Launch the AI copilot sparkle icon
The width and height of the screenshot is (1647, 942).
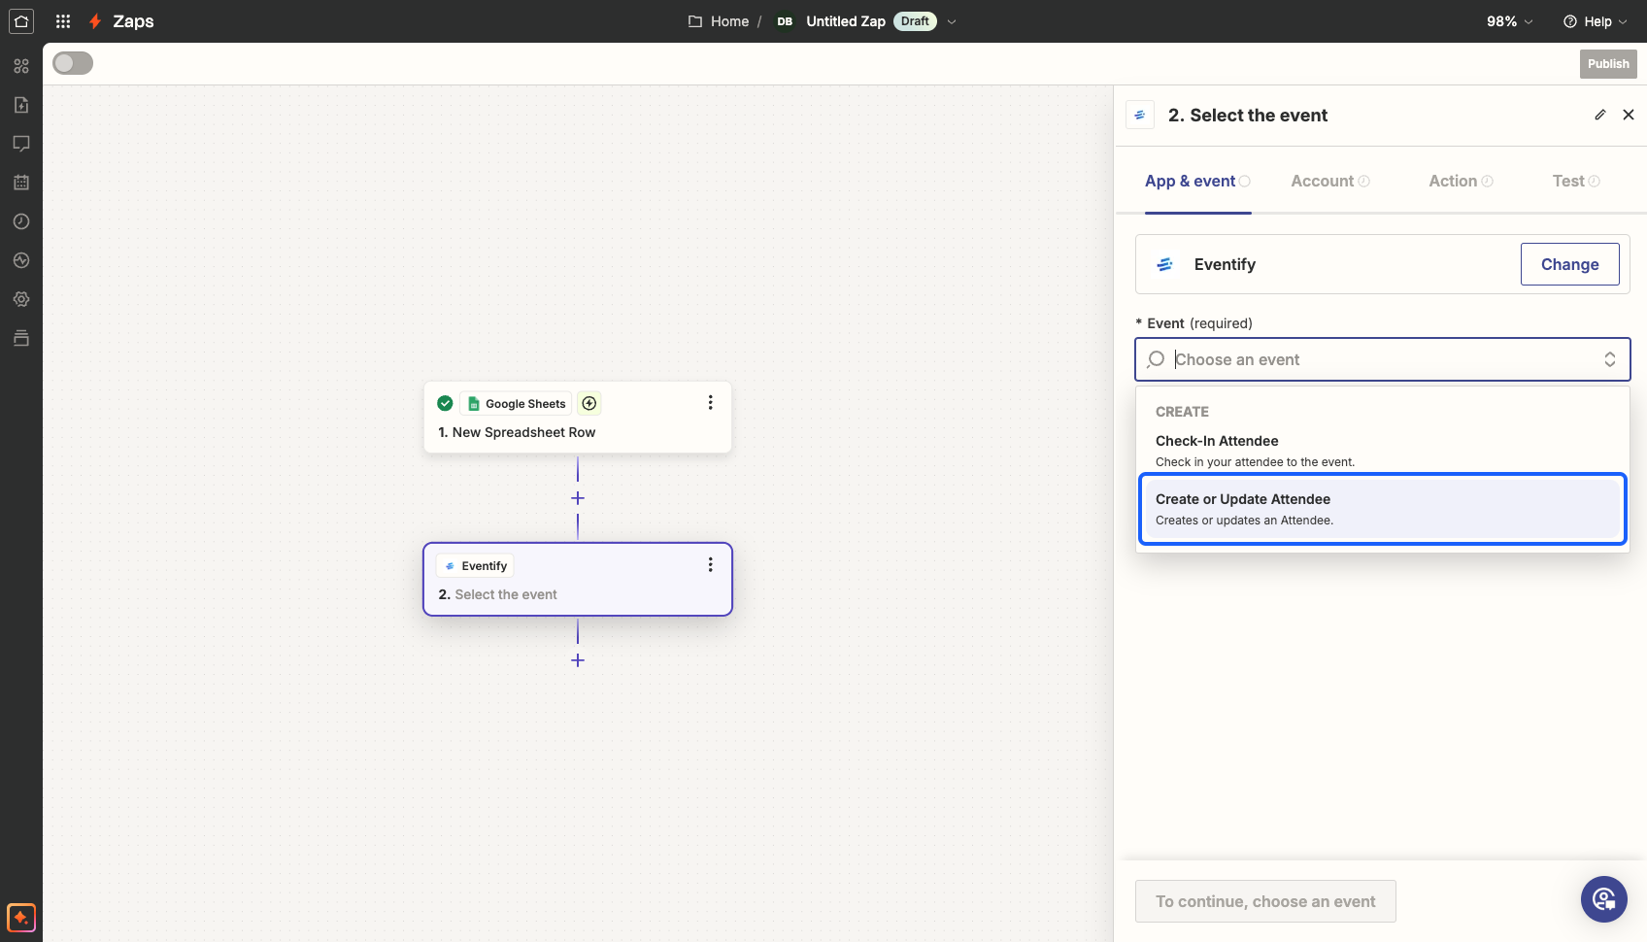[x=21, y=918]
